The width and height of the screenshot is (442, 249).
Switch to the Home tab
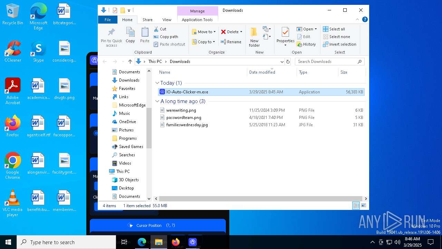coord(127,20)
